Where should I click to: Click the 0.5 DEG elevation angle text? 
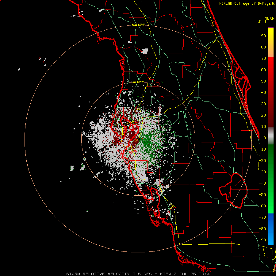tap(142, 274)
